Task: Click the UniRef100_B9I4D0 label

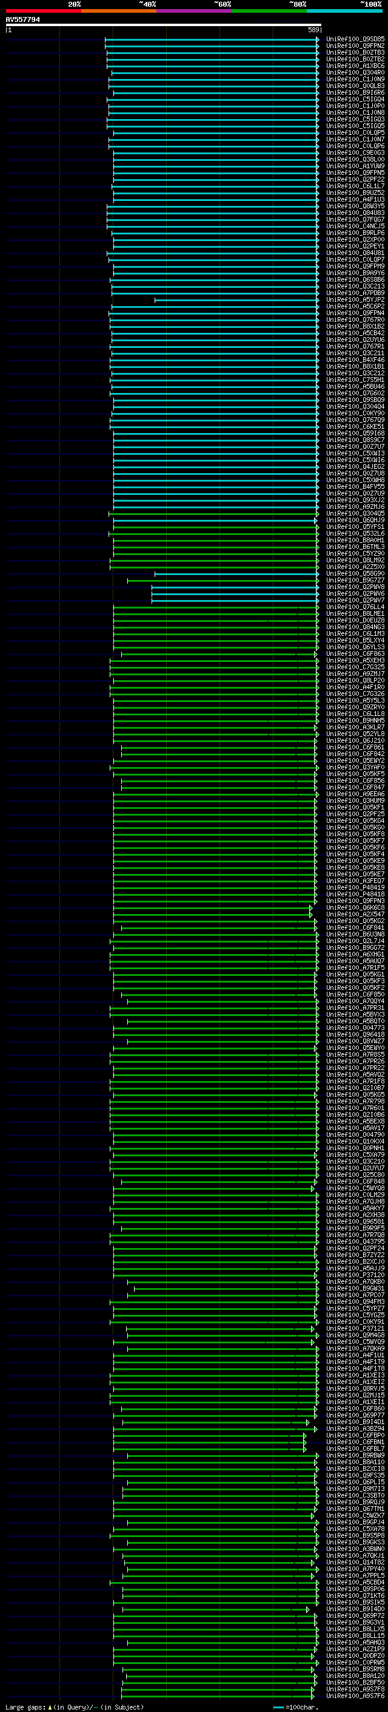Action: click(x=355, y=1609)
